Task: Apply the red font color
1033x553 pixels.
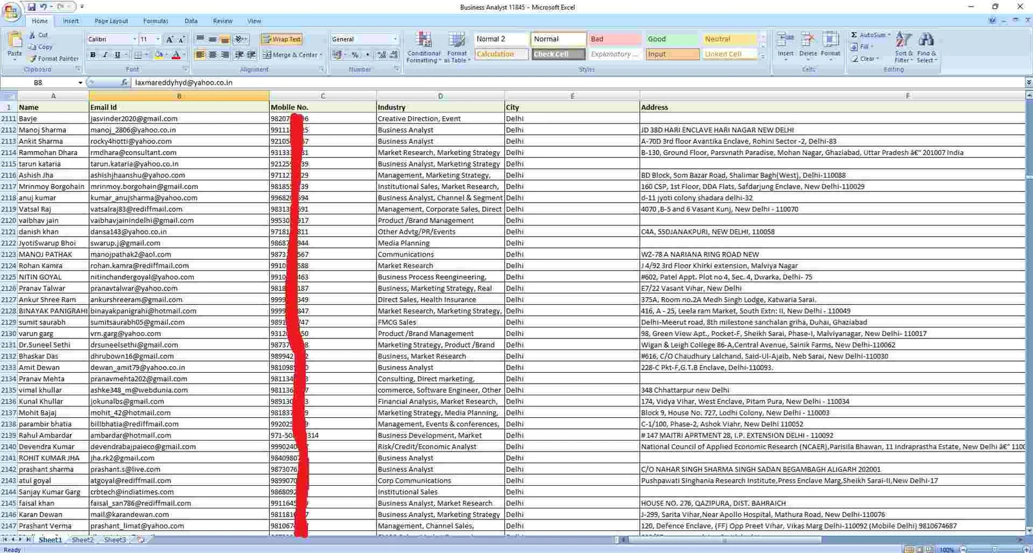Action: click(x=176, y=55)
